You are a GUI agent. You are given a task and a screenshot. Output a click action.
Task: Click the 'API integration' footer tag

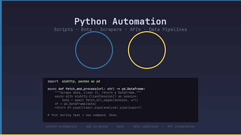point(181,127)
